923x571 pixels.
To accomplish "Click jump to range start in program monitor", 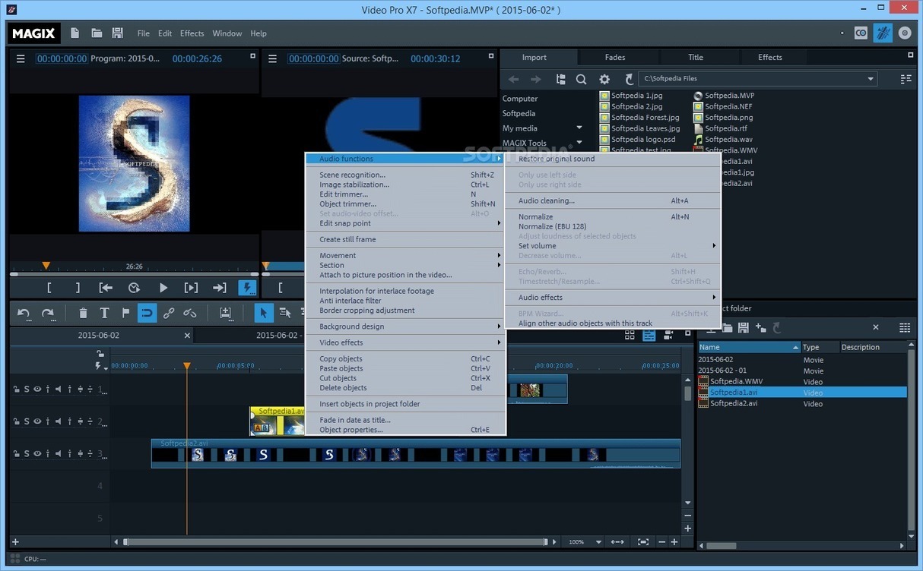I will tap(106, 288).
